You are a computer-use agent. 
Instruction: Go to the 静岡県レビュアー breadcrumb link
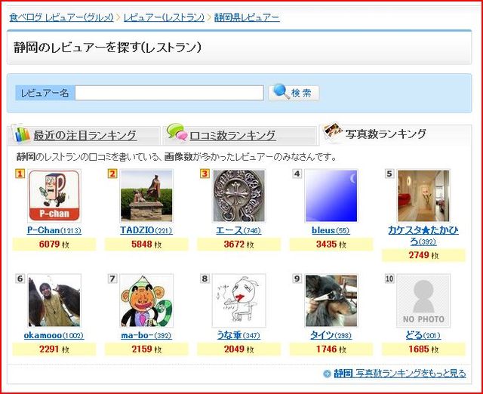tap(247, 17)
